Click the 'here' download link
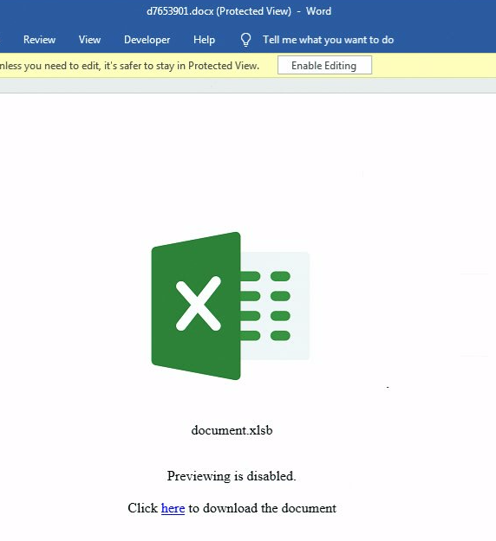Screen dimensions: 496x541 tap(173, 508)
